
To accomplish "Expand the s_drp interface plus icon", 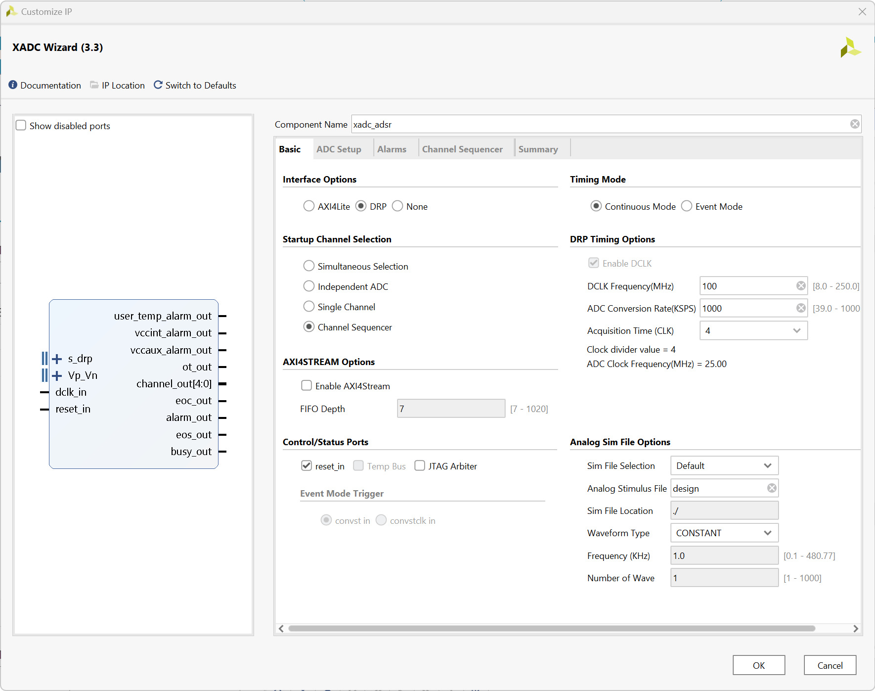I will (x=57, y=359).
